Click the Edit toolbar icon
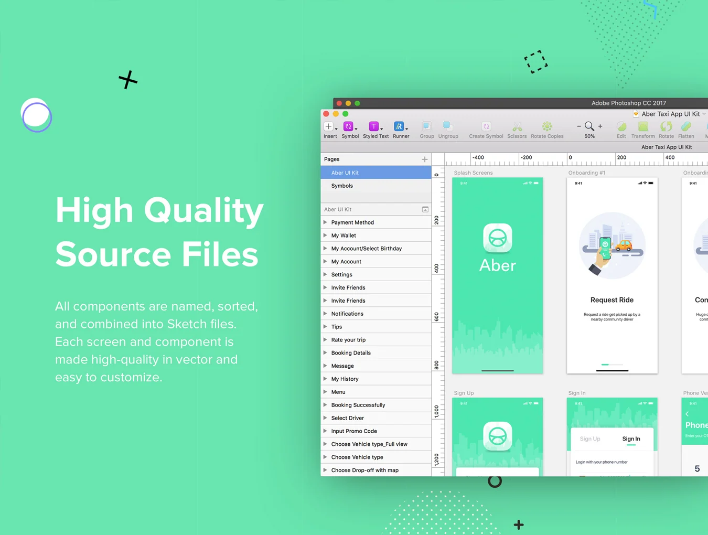708x535 pixels. (x=621, y=126)
